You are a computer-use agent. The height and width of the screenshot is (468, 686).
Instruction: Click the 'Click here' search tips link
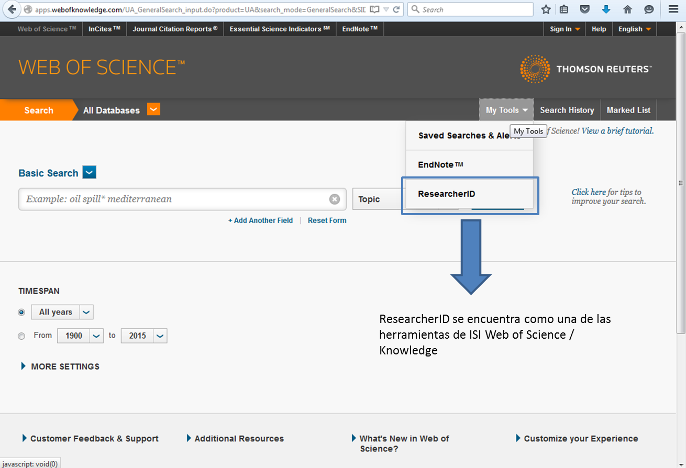pyautogui.click(x=589, y=192)
